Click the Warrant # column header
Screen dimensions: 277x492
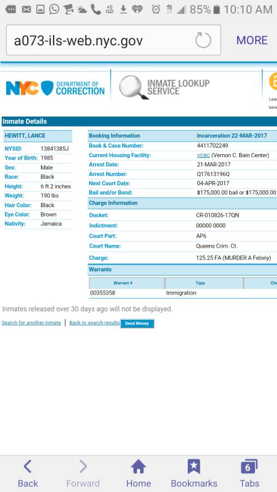coord(126,283)
